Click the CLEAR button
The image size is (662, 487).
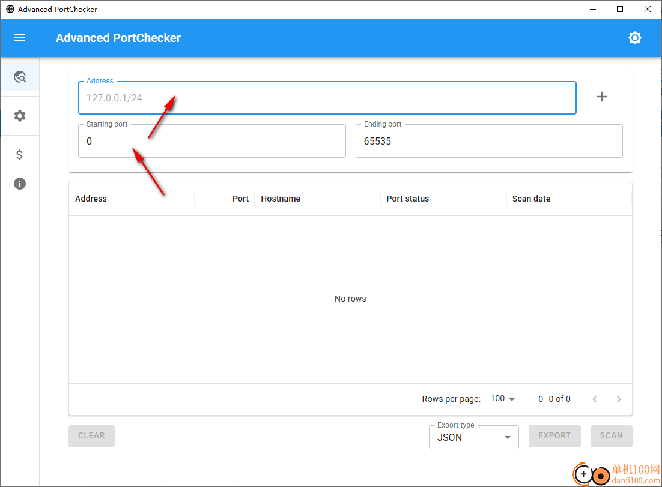[92, 436]
